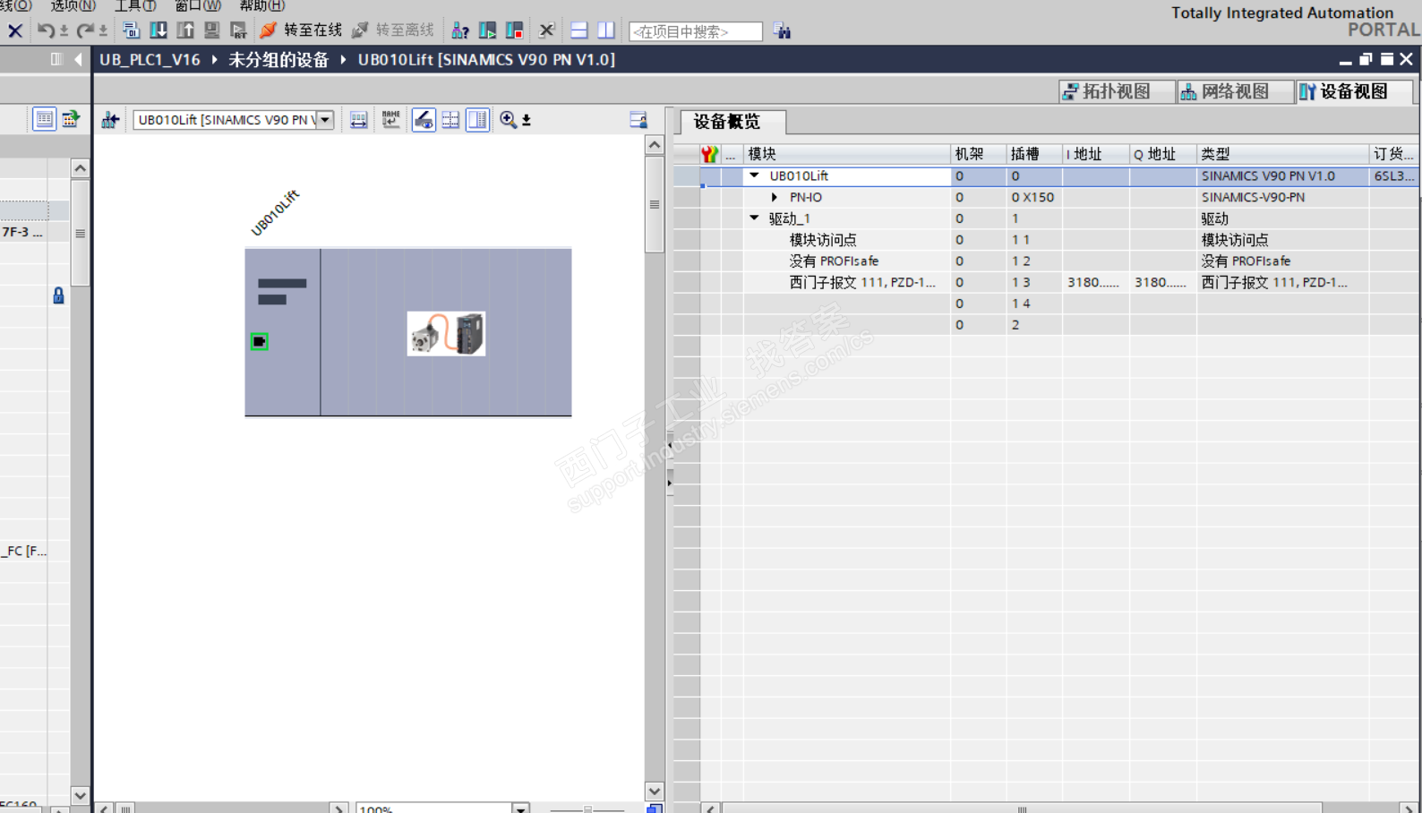Click the Go online lightning icon

[x=268, y=30]
